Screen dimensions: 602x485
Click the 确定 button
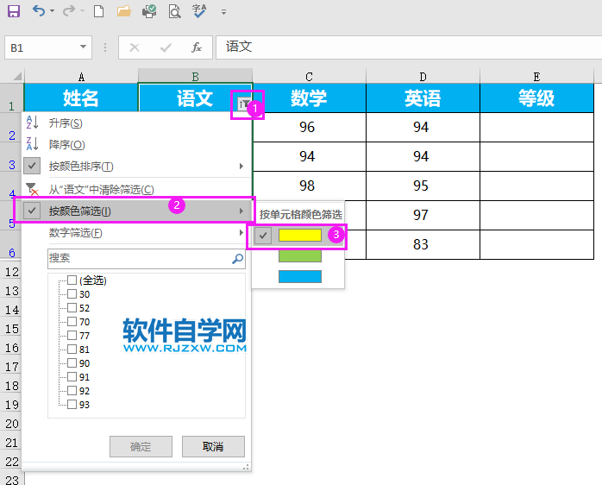click(x=141, y=446)
